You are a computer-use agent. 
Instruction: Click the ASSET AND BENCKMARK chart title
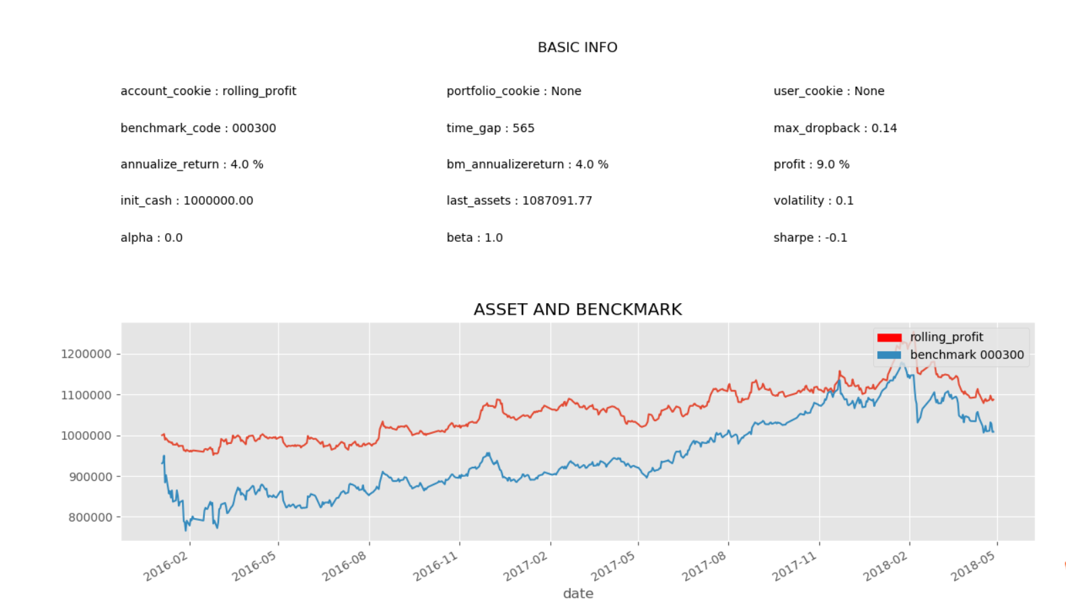click(x=578, y=309)
